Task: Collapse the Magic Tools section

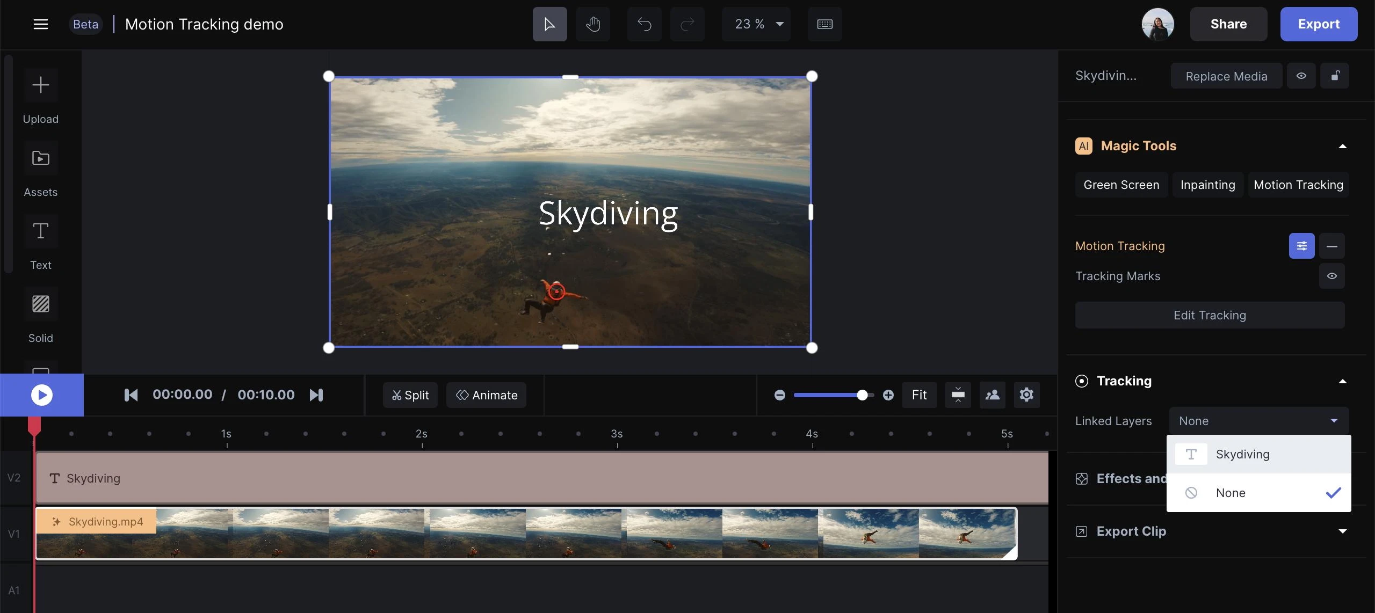Action: pos(1342,146)
